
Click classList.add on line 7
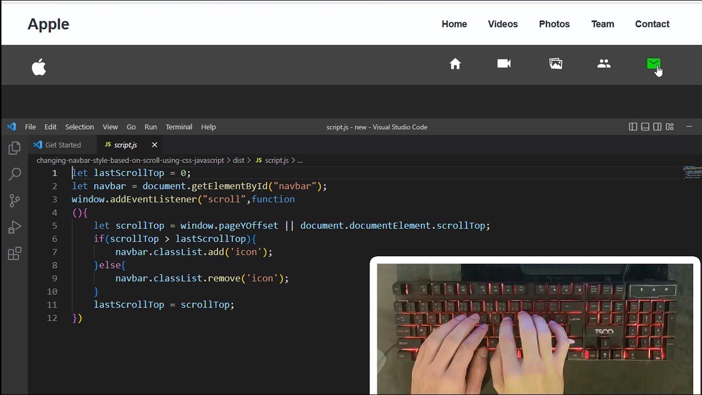tap(189, 252)
